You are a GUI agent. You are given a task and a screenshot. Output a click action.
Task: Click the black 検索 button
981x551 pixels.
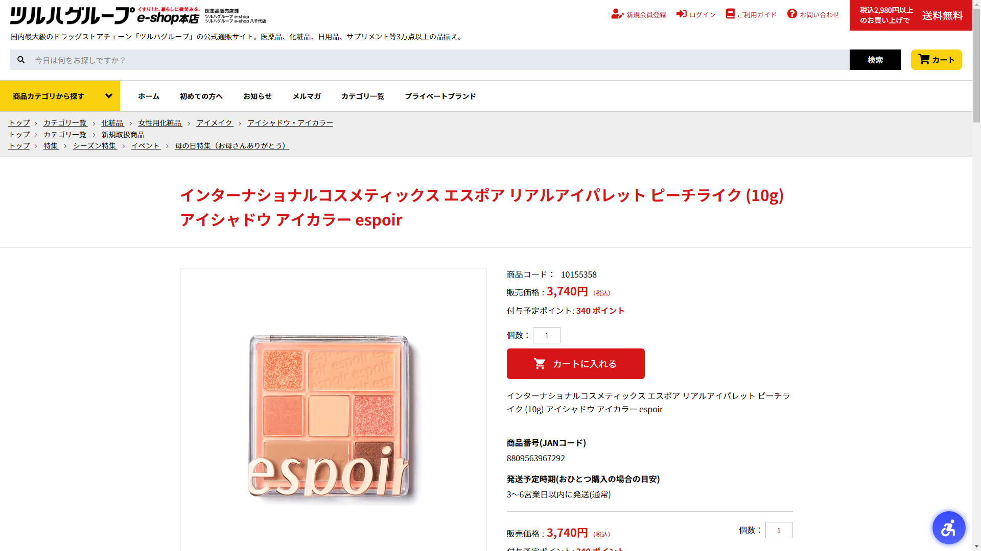coord(875,60)
